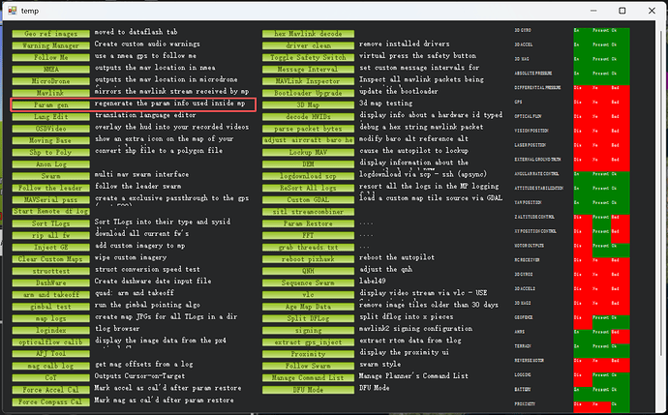Click Param Restore
The image size is (668, 415).
[x=308, y=223]
